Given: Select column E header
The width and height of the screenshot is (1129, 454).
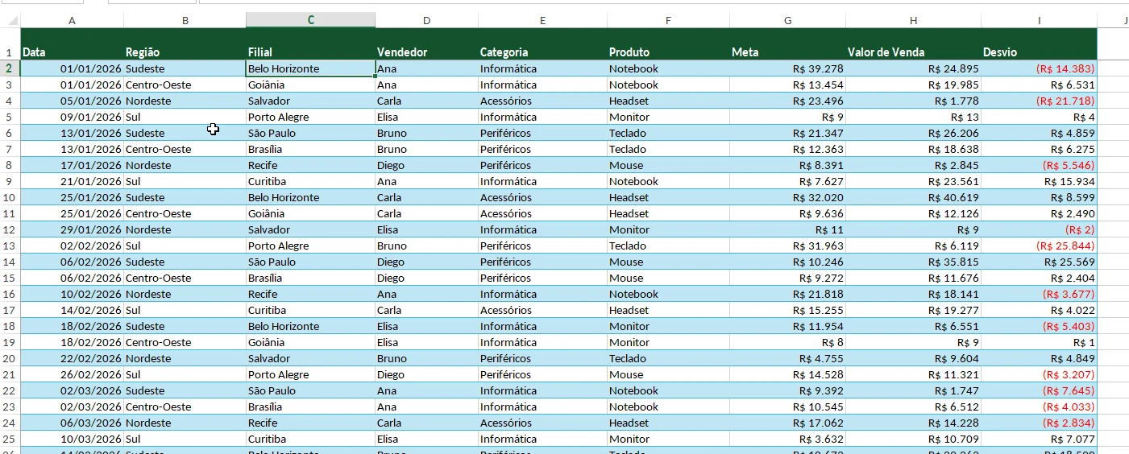Looking at the screenshot, I should click(543, 20).
